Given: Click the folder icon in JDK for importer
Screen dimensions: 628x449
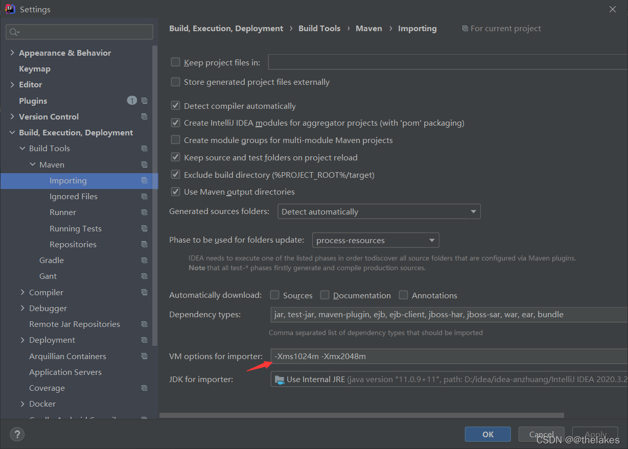Looking at the screenshot, I should tap(280, 380).
